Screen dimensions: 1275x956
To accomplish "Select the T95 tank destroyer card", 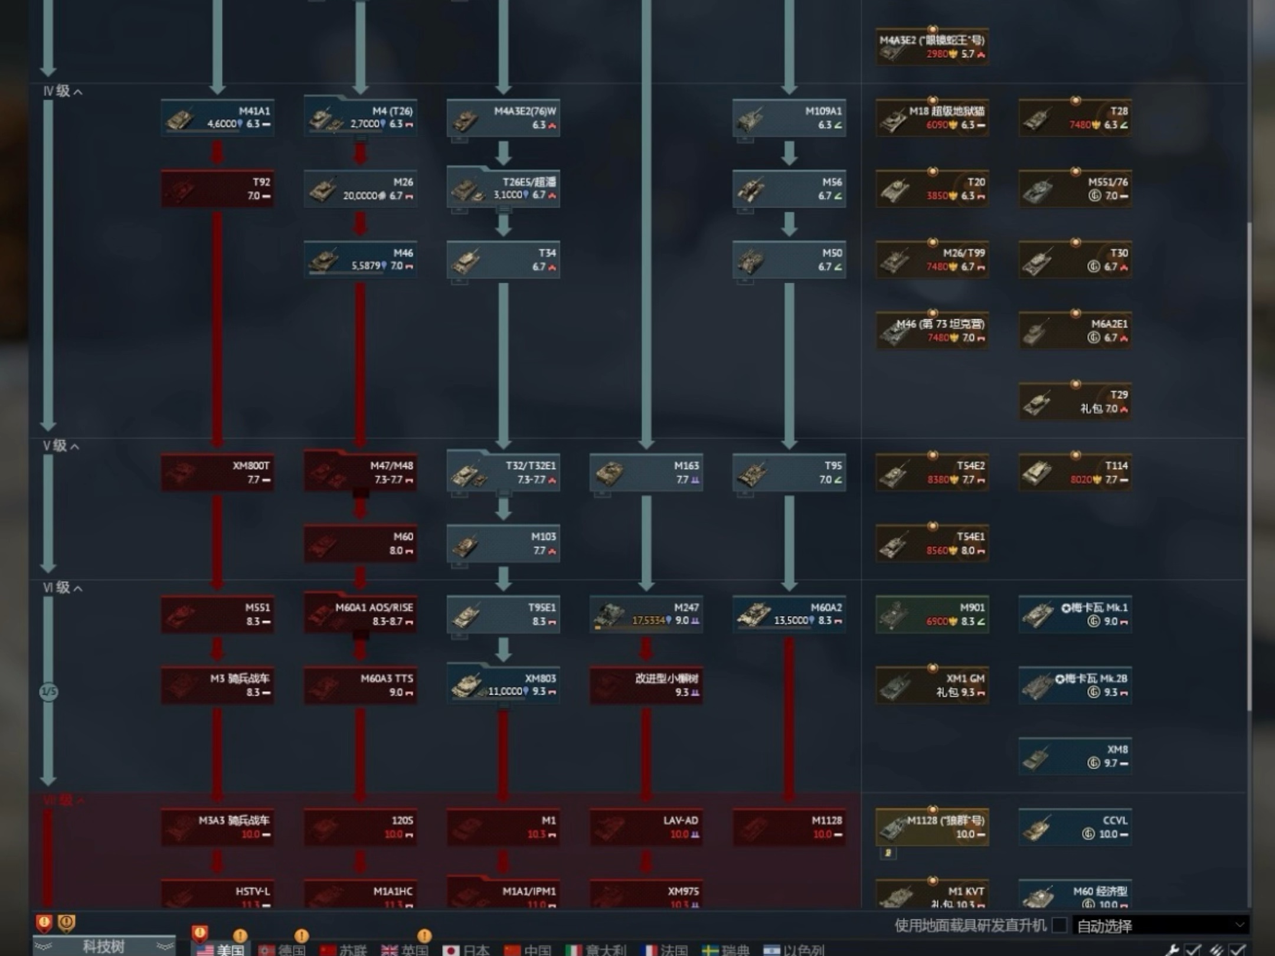I will (789, 472).
